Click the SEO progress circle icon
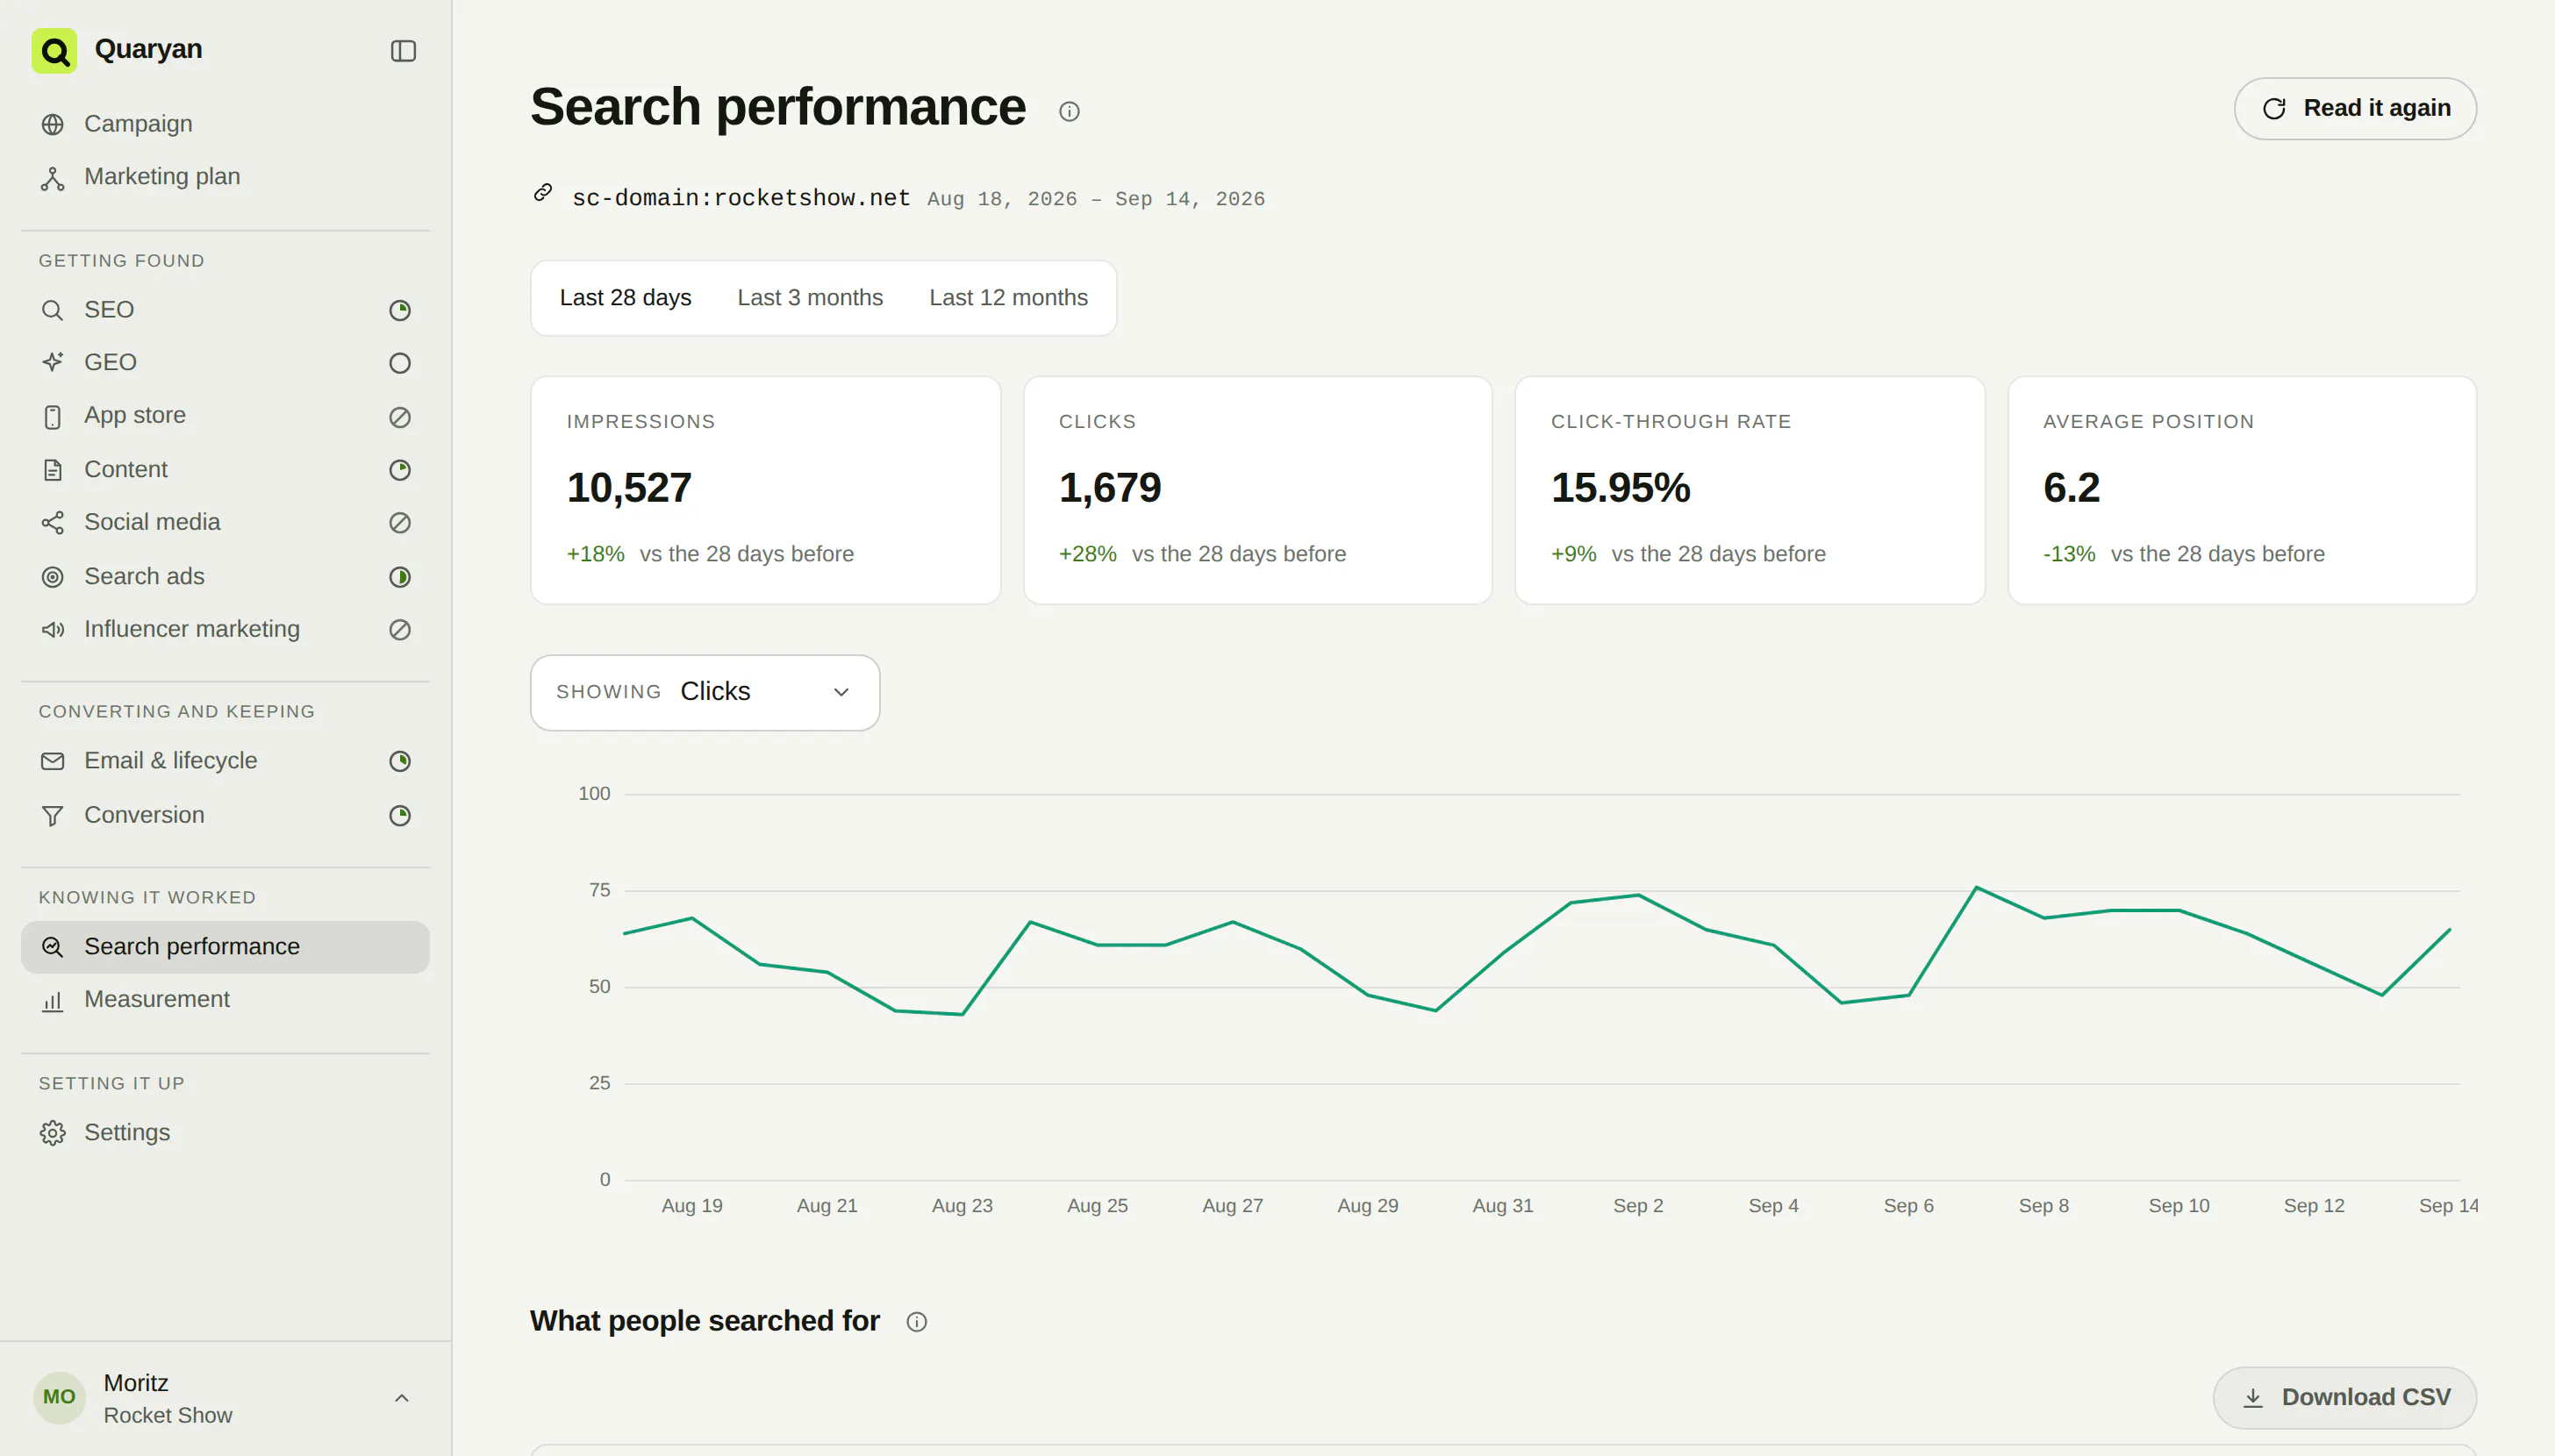The width and height of the screenshot is (2555, 1456). (400, 310)
